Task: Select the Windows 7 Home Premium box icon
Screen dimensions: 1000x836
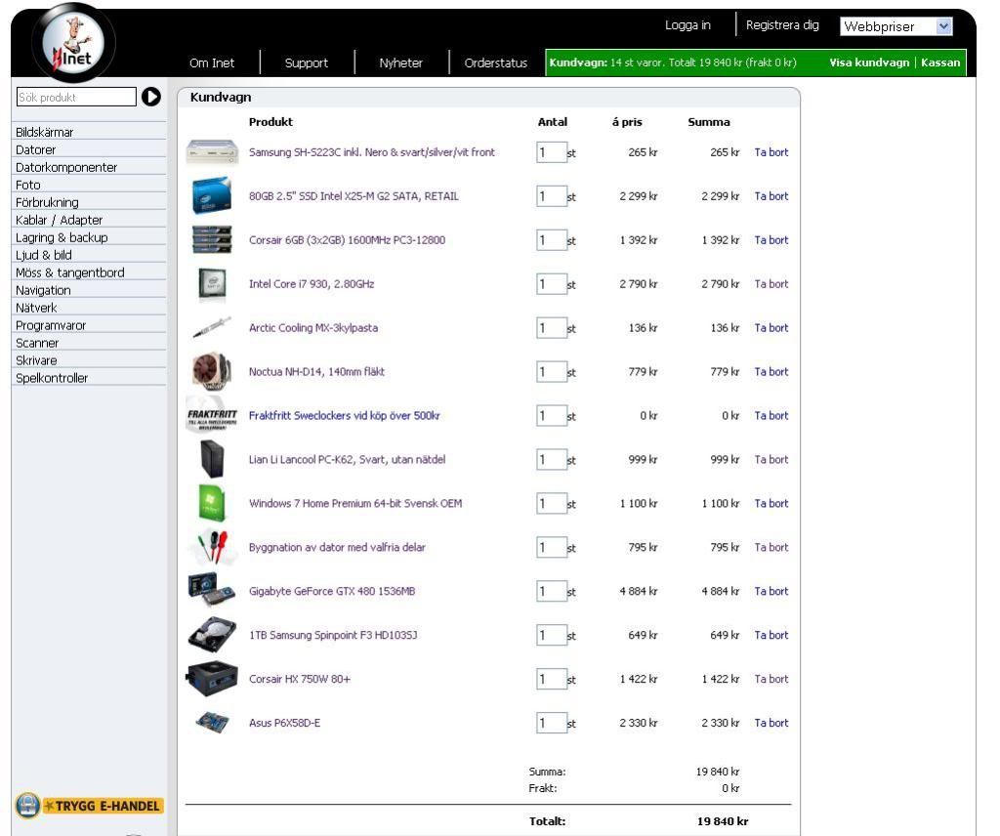Action: coord(212,503)
